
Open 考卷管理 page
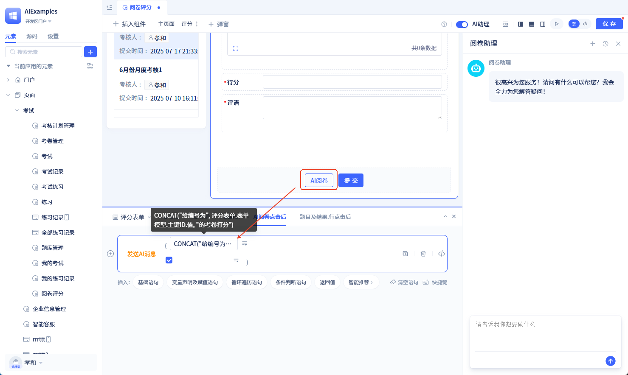(x=53, y=141)
